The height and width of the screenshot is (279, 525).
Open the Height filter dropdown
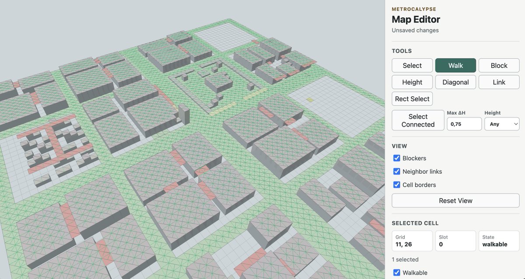tap(502, 124)
